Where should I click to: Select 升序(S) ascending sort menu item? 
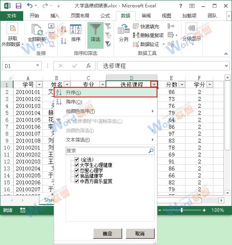point(106,92)
